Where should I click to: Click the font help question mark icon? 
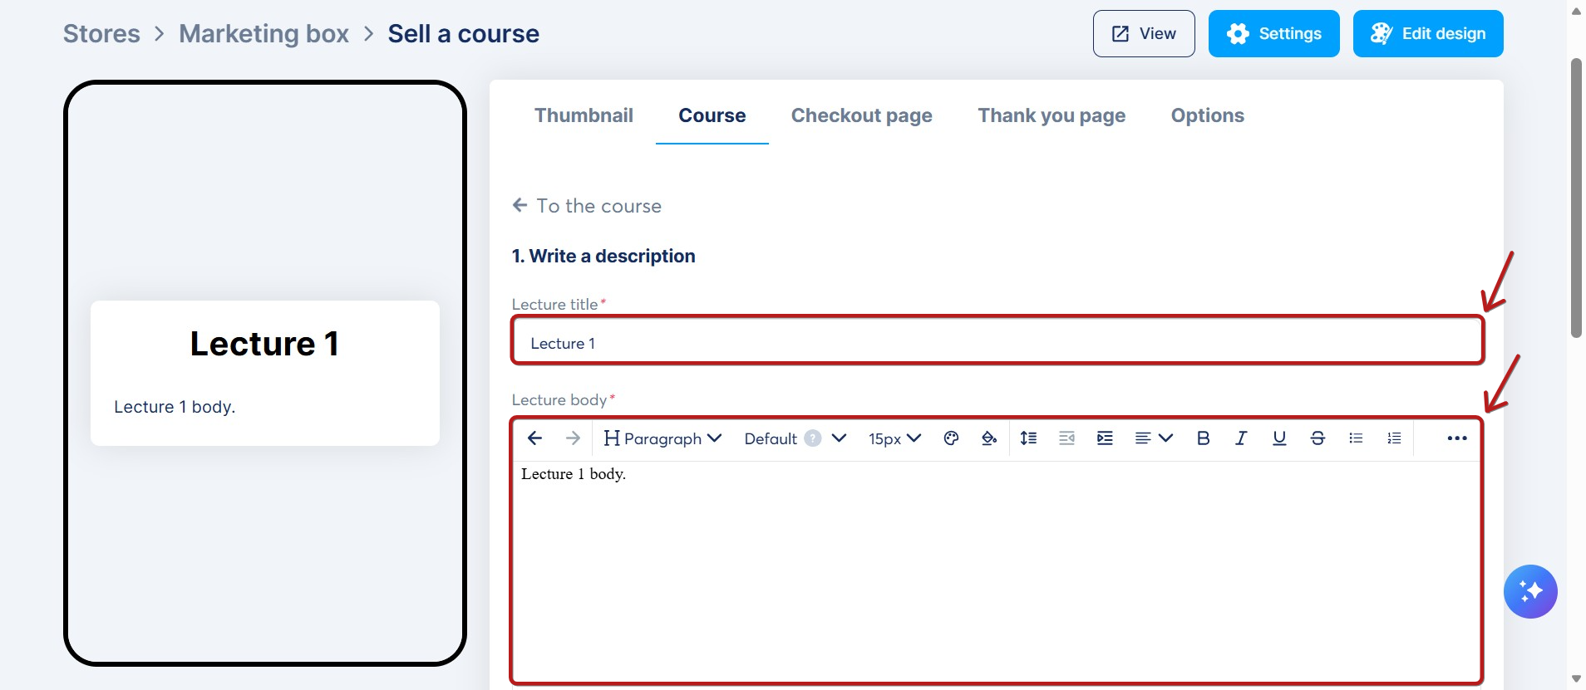813,438
